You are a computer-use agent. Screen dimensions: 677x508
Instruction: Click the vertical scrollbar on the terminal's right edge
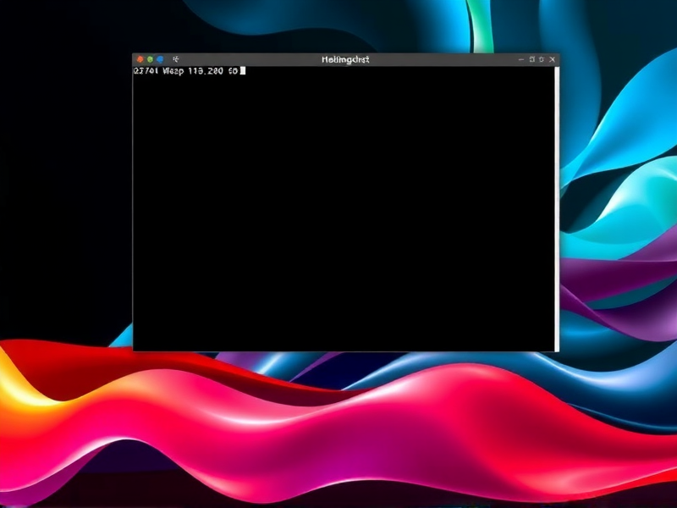556,203
